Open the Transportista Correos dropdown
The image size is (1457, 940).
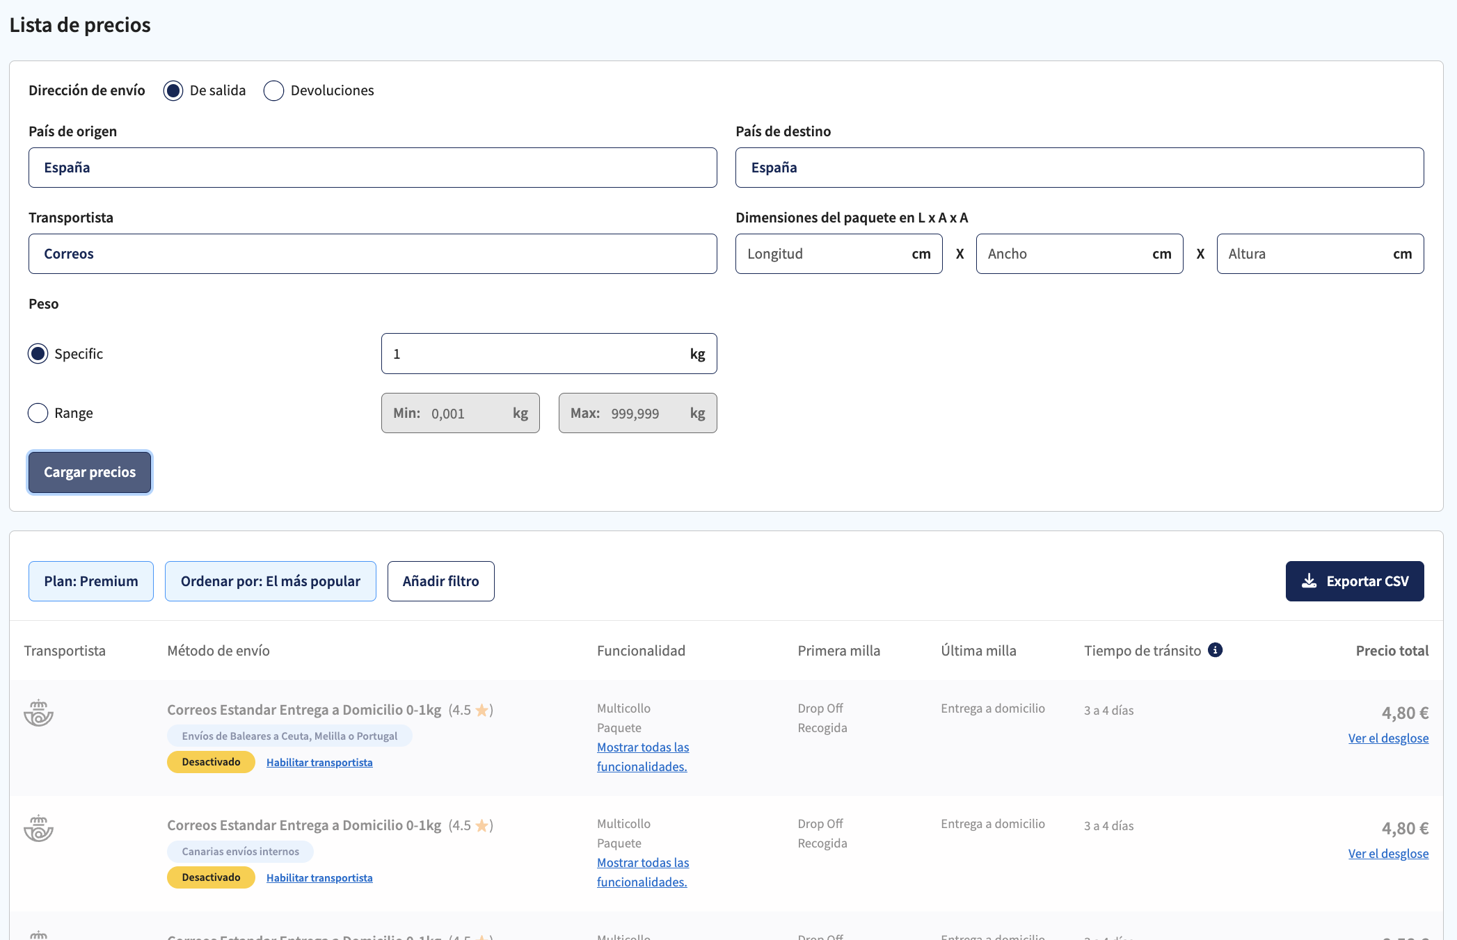(372, 254)
